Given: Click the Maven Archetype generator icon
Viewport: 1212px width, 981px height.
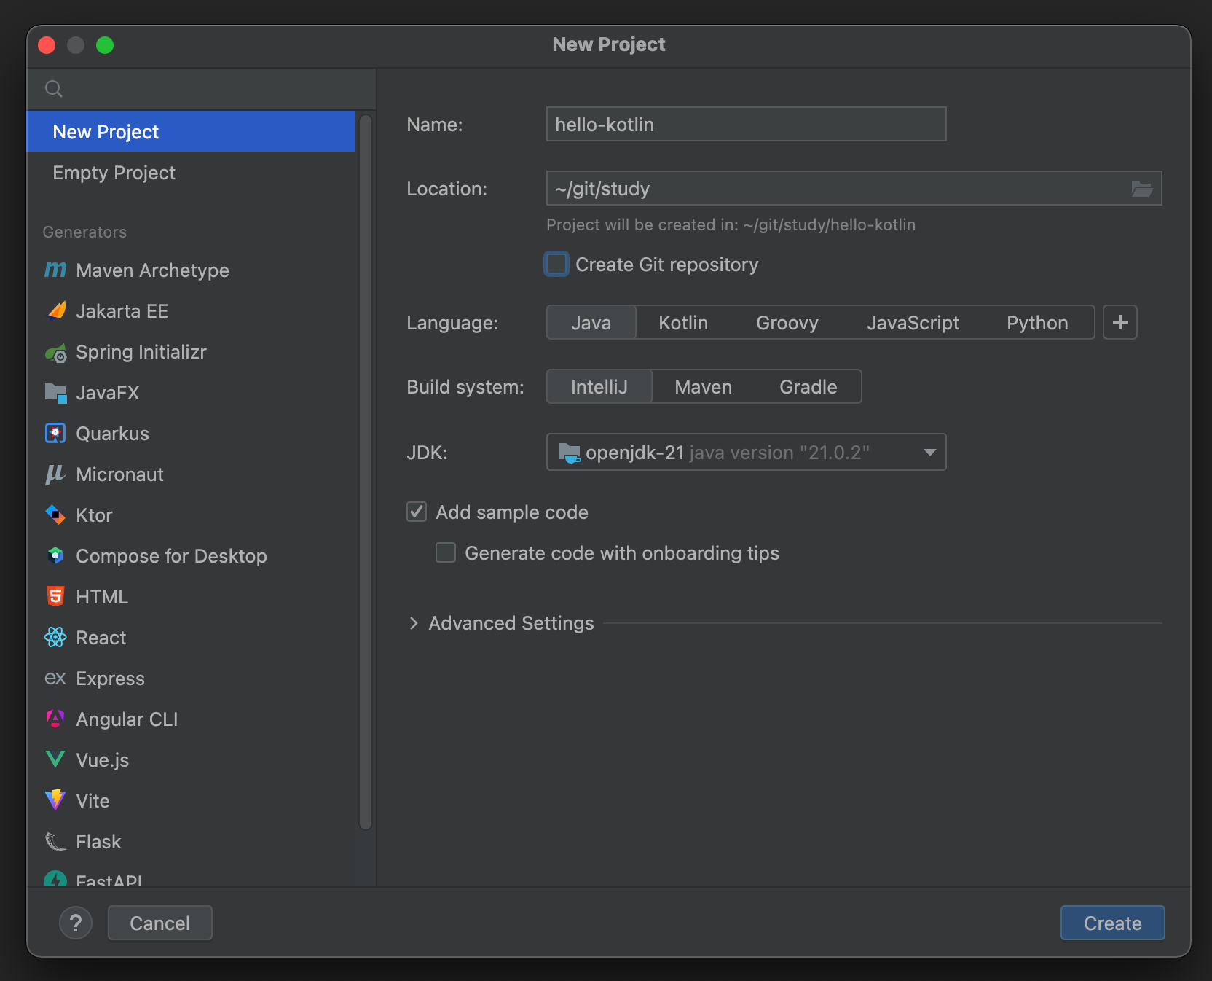Looking at the screenshot, I should (55, 270).
